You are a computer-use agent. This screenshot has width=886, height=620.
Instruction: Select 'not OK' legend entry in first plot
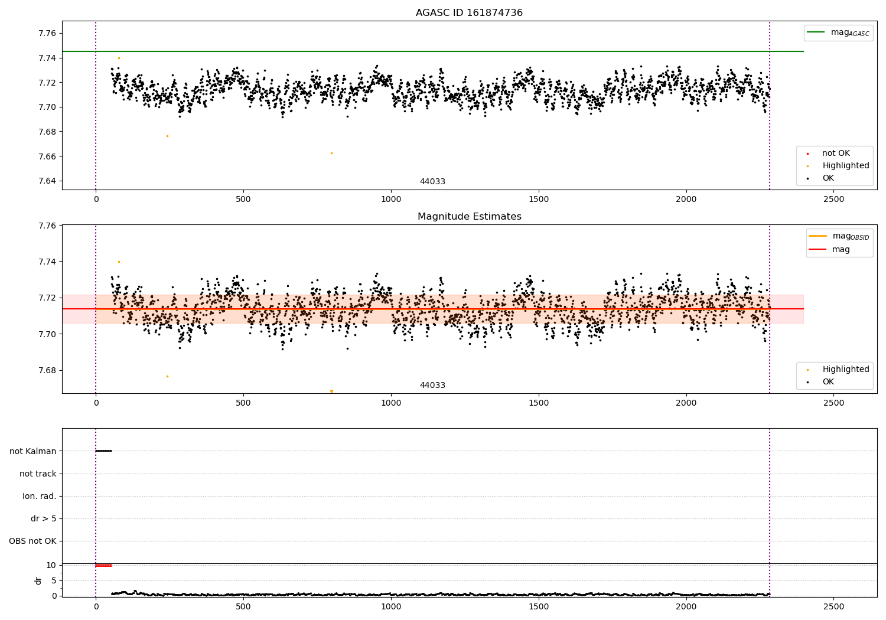point(836,153)
